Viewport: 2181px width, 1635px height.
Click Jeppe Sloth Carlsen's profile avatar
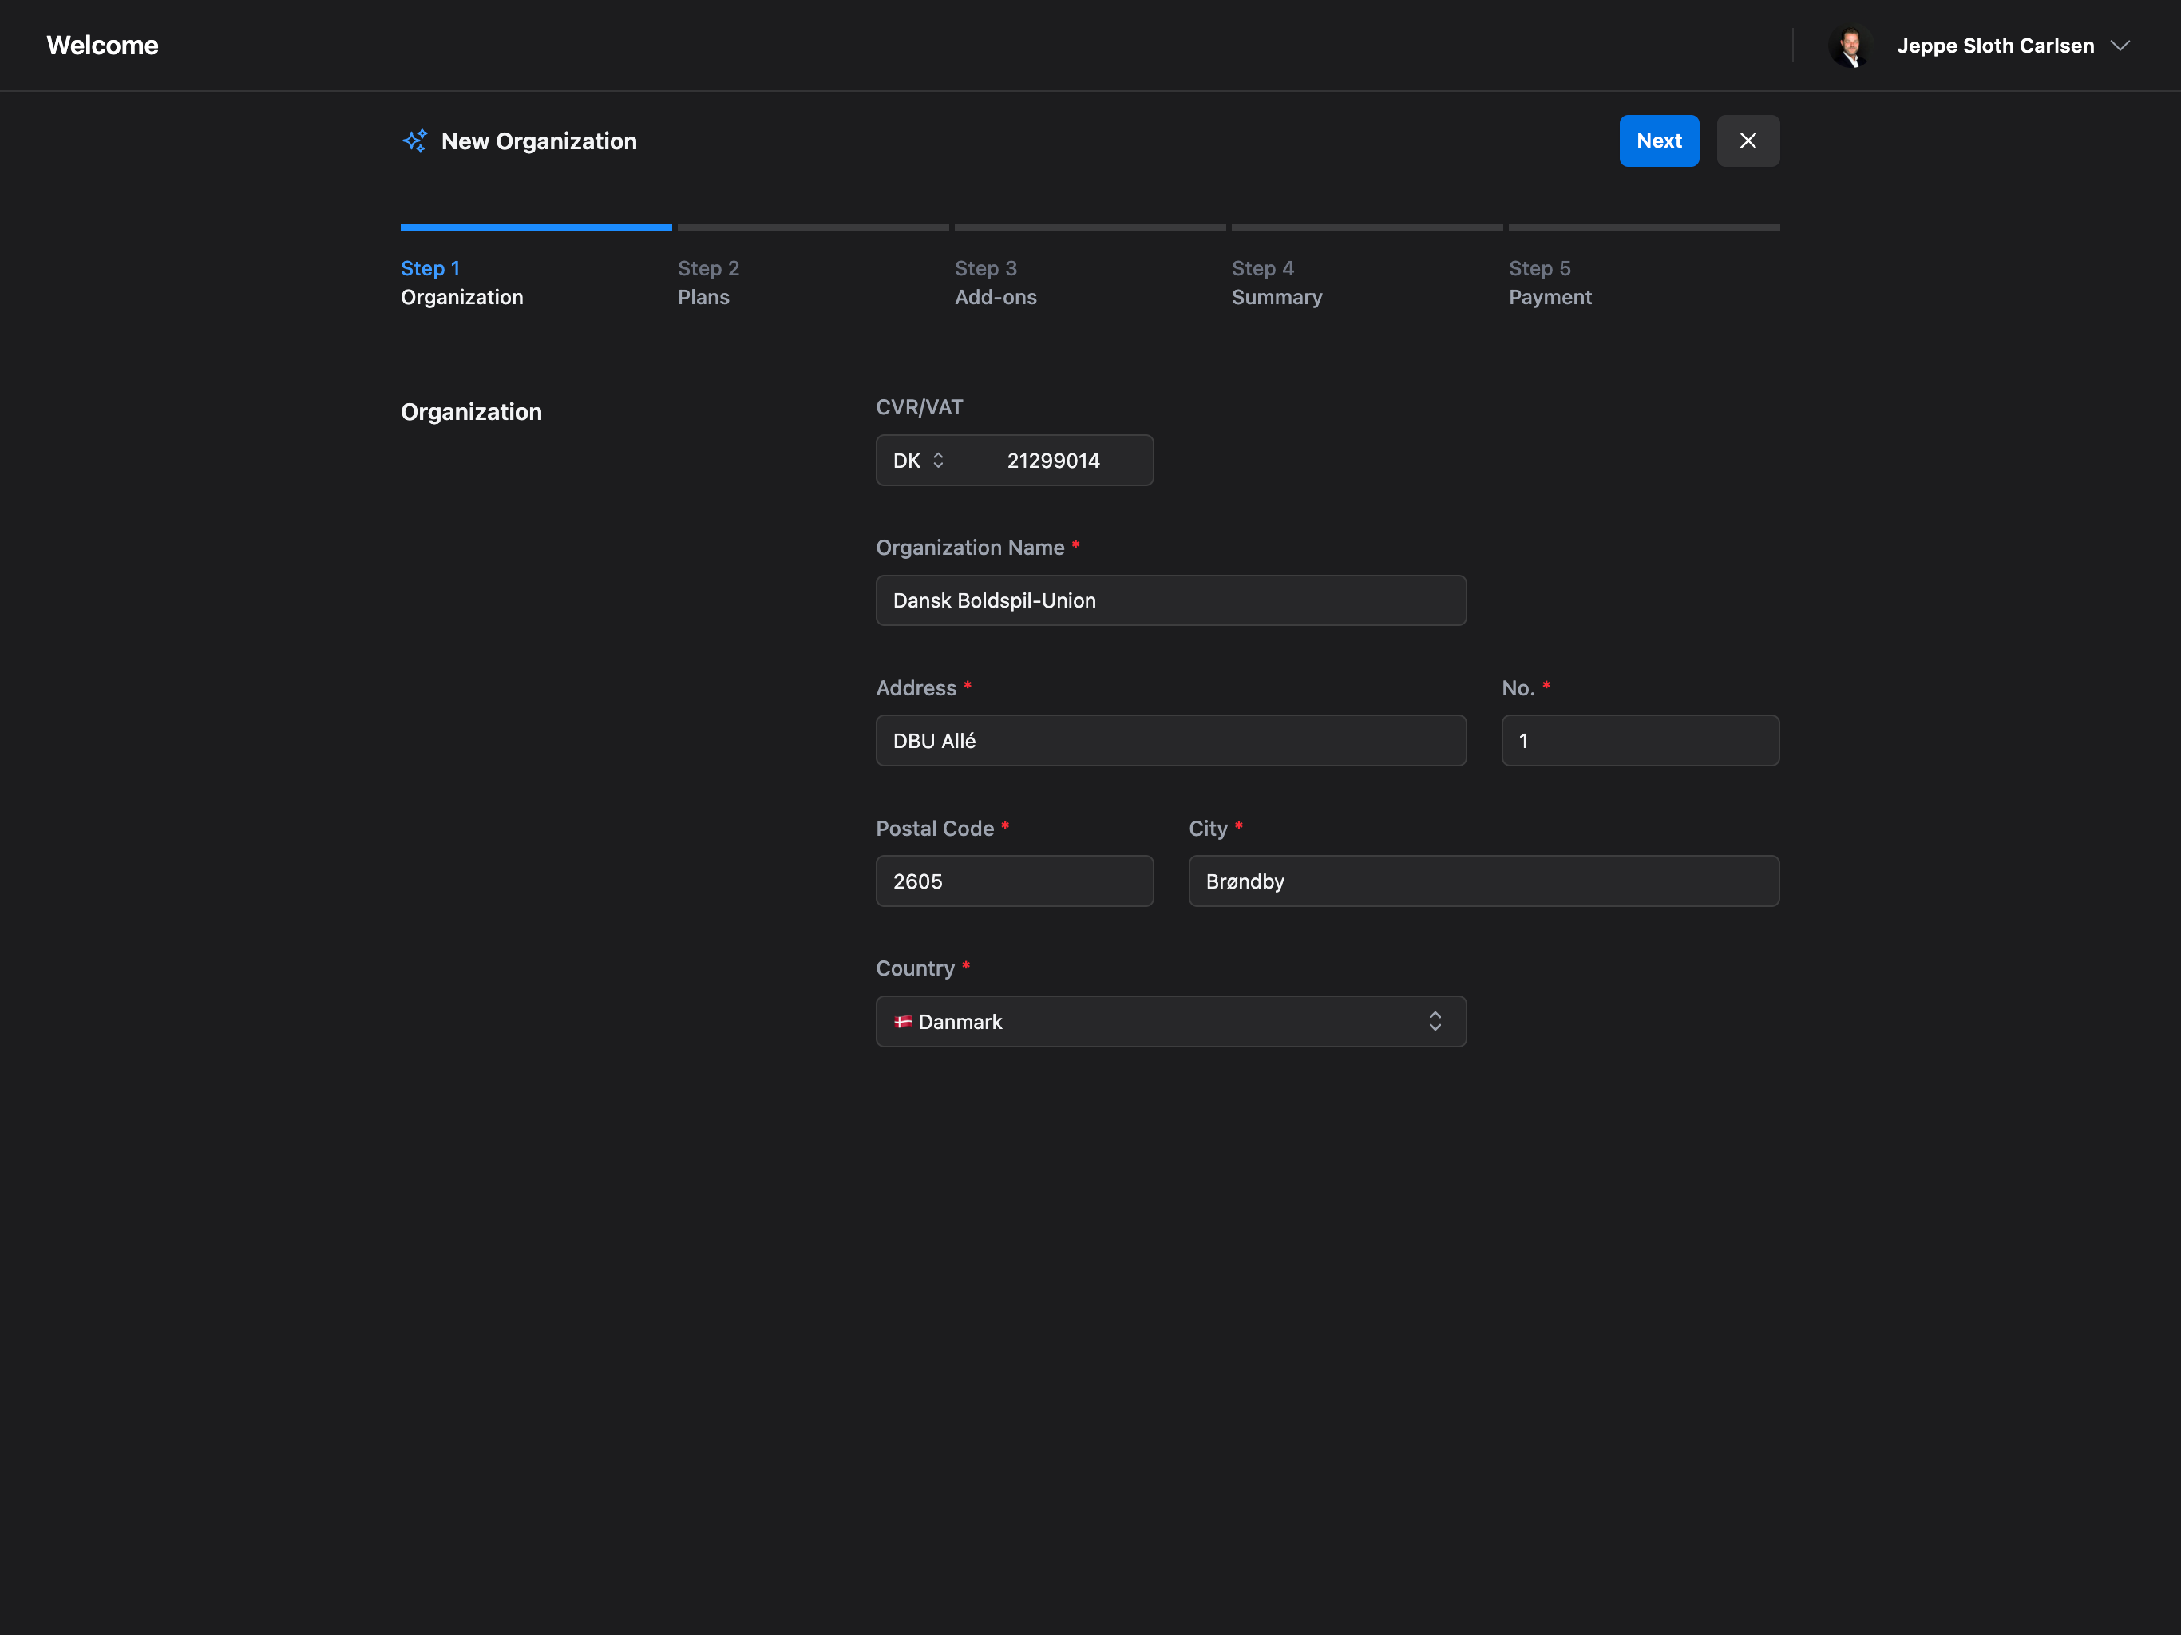coord(1851,46)
